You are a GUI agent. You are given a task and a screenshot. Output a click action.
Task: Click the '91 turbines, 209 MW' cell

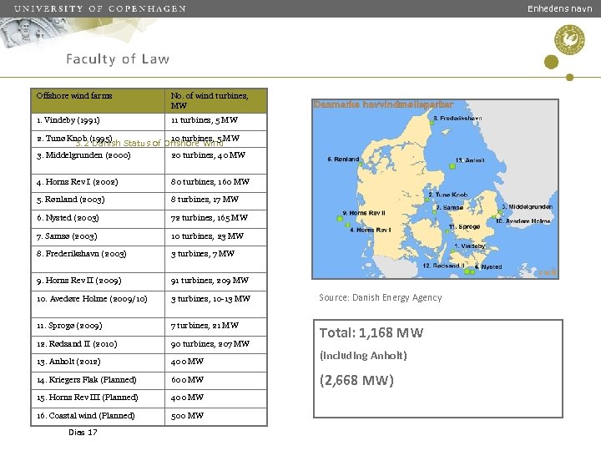click(x=216, y=282)
